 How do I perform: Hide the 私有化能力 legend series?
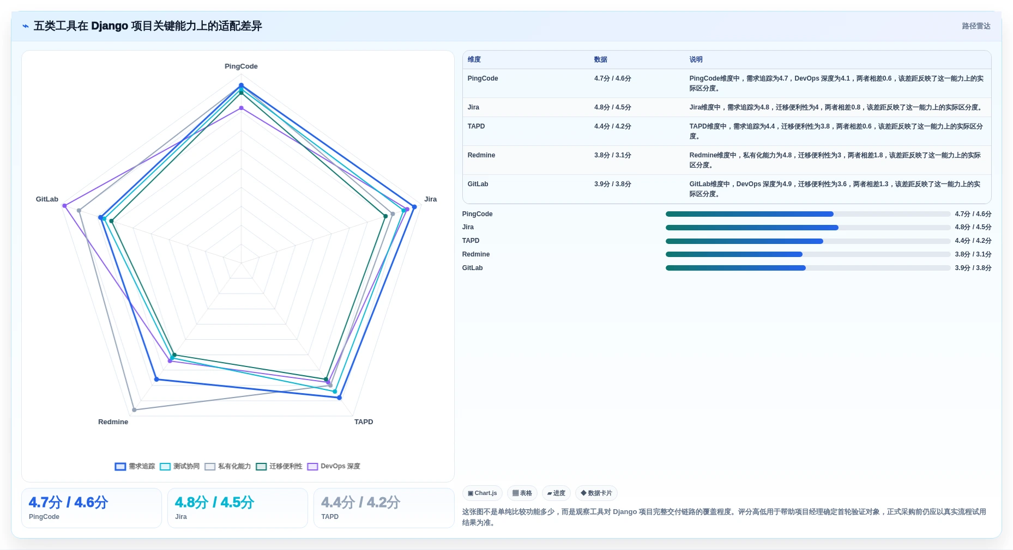pos(227,466)
